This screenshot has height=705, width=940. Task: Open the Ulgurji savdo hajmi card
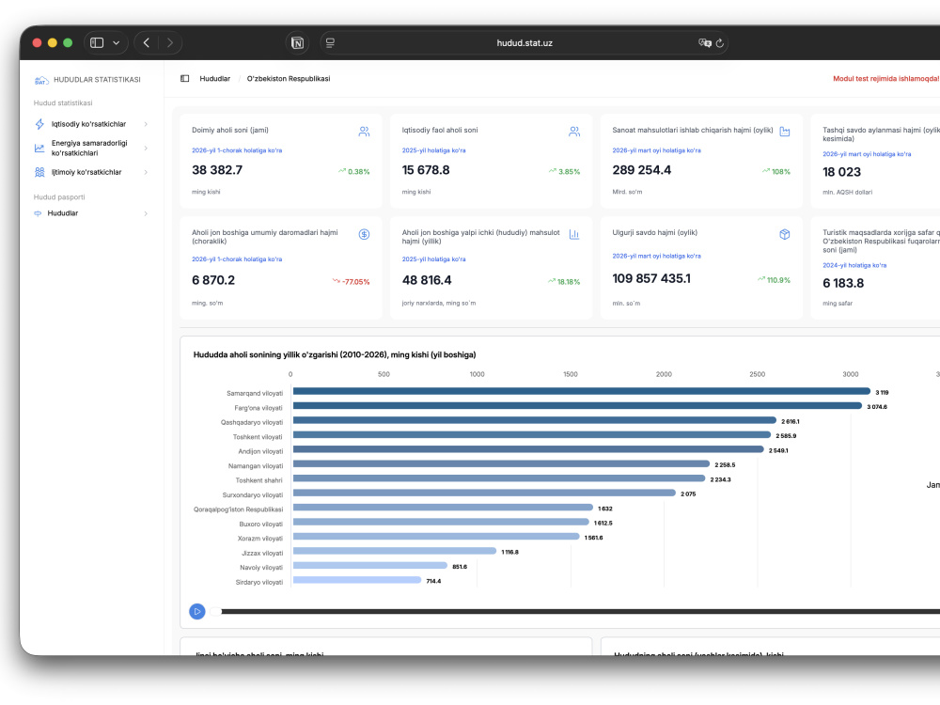pos(701,268)
